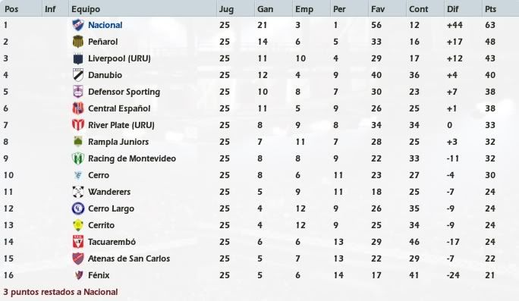
Task: Select the Wanderers team row
Action: click(259, 192)
